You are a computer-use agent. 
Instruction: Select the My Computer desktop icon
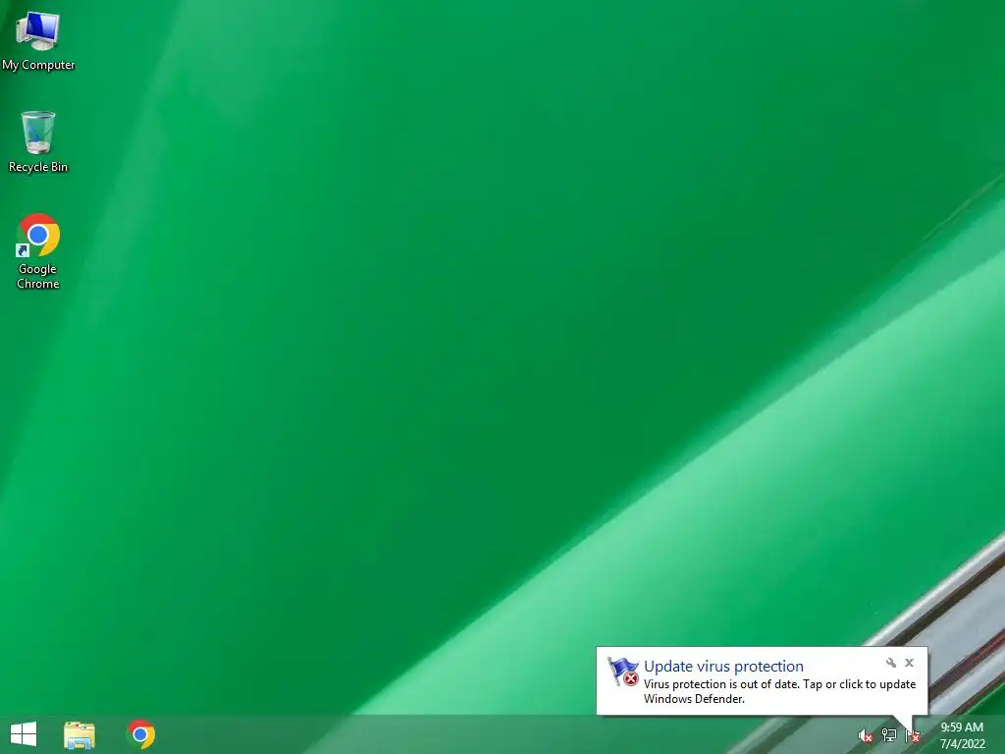tap(38, 38)
